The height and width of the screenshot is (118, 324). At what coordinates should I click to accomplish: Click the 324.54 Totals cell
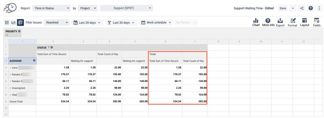pyautogui.click(x=165, y=102)
